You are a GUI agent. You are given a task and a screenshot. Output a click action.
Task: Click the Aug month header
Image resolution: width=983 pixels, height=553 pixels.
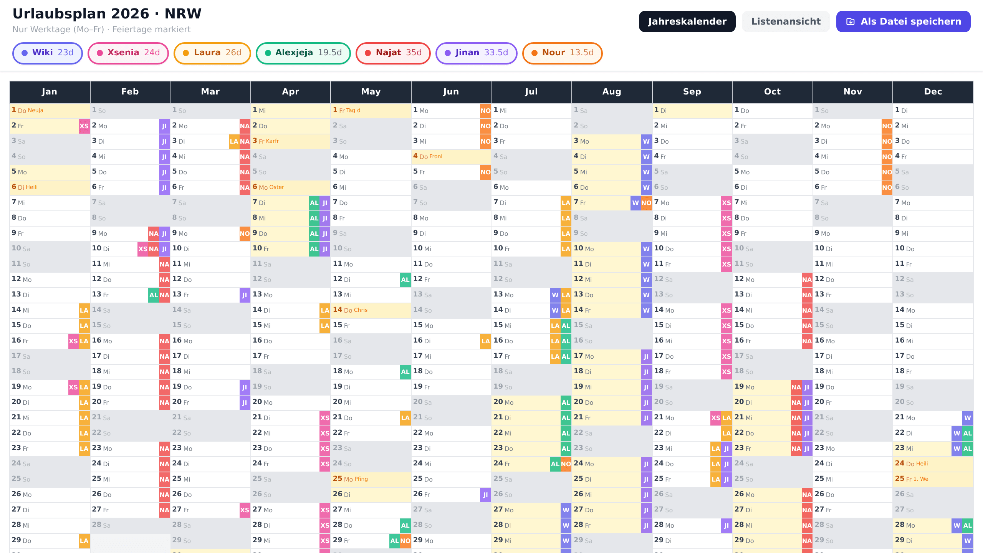point(612,92)
